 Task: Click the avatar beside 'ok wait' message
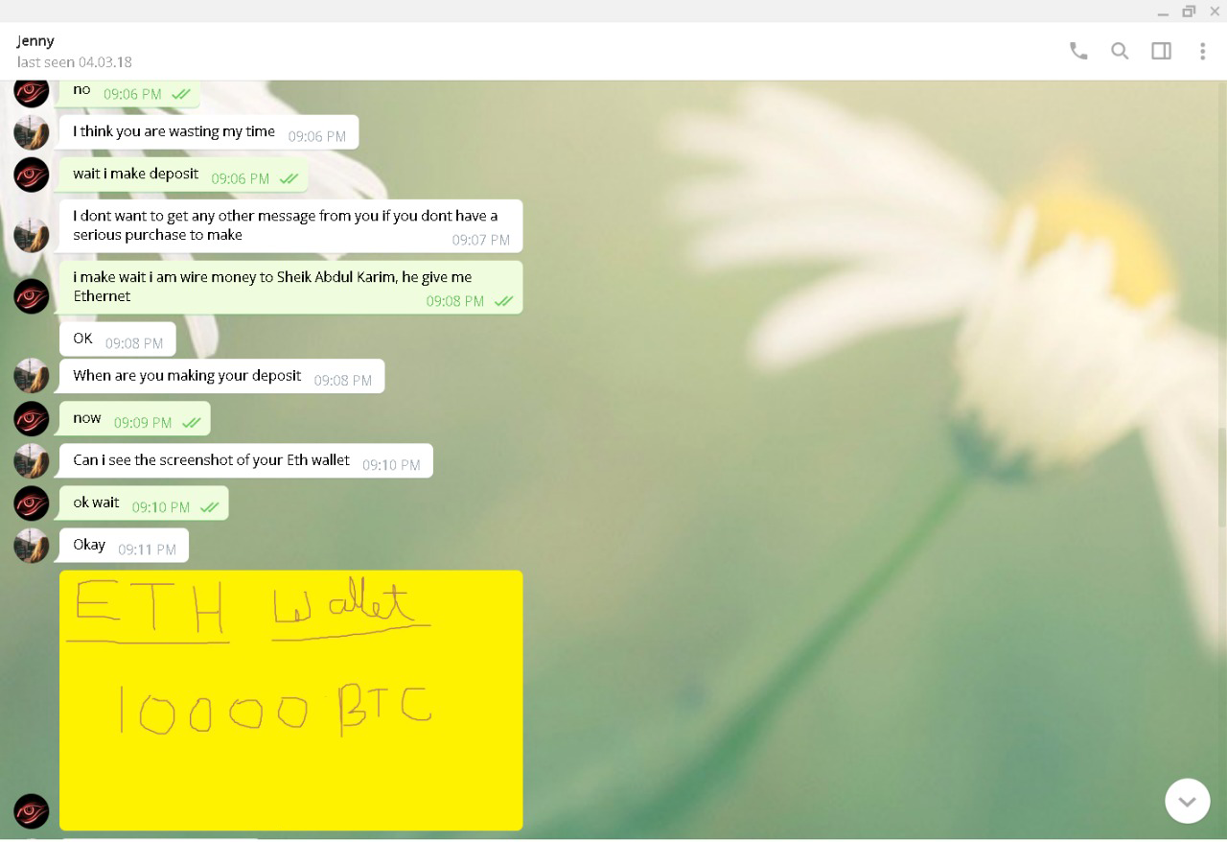pos(32,503)
